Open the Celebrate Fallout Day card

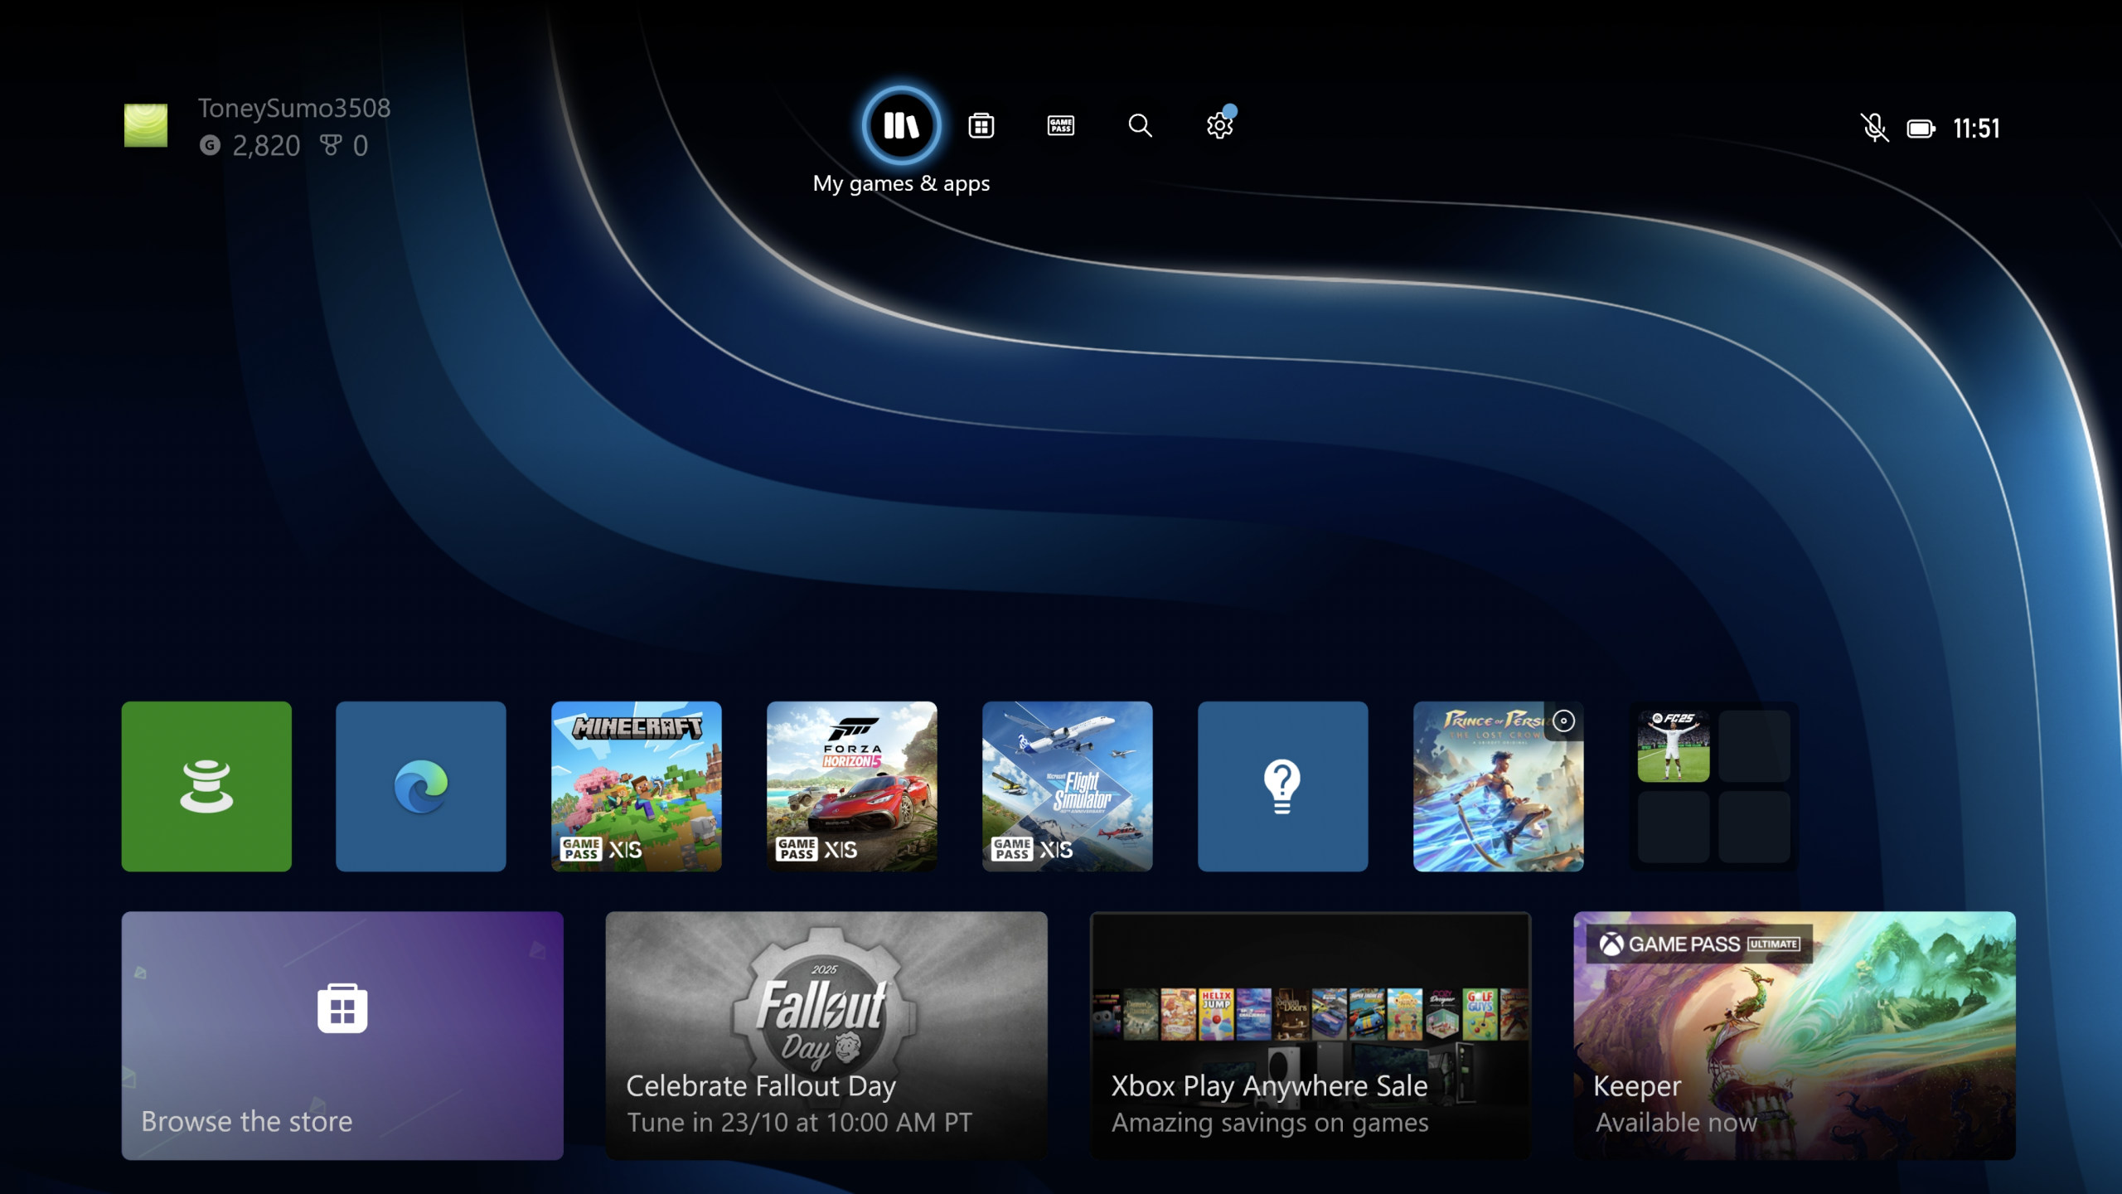click(x=826, y=1036)
